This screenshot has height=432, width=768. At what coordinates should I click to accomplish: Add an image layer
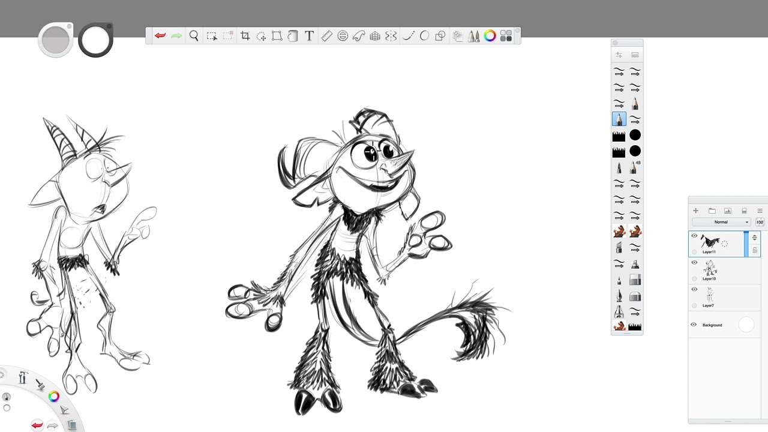click(728, 211)
